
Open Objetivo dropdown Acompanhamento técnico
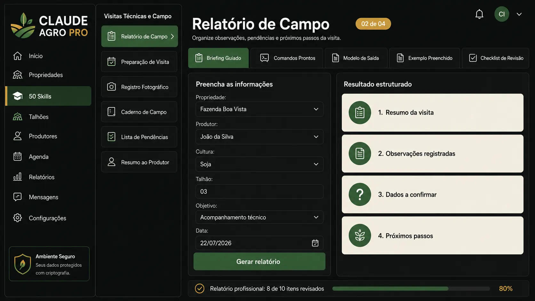[x=260, y=217]
